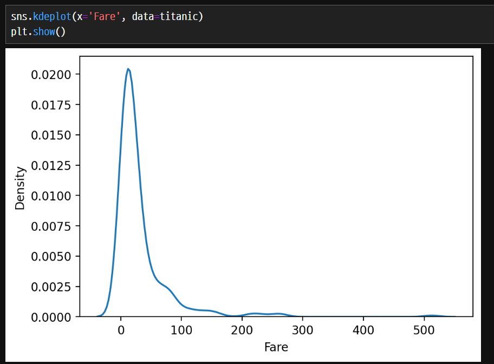Image resolution: width=494 pixels, height=364 pixels.
Task: Click the 0.0000 y-axis tick label
Action: [51, 317]
